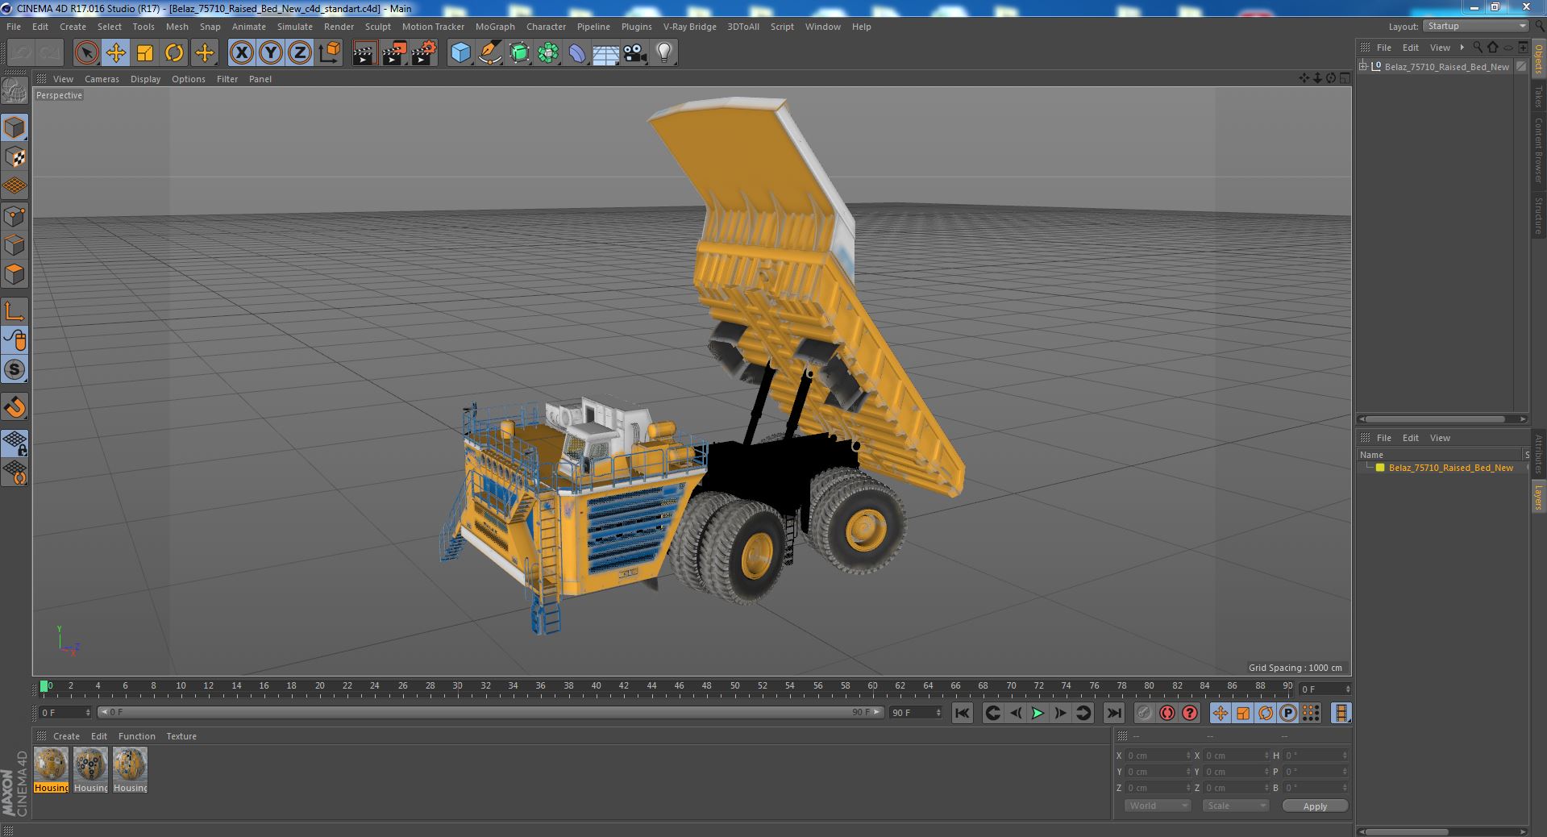Select third Housing material thumbnail
This screenshot has height=837, width=1547.
click(x=130, y=769)
